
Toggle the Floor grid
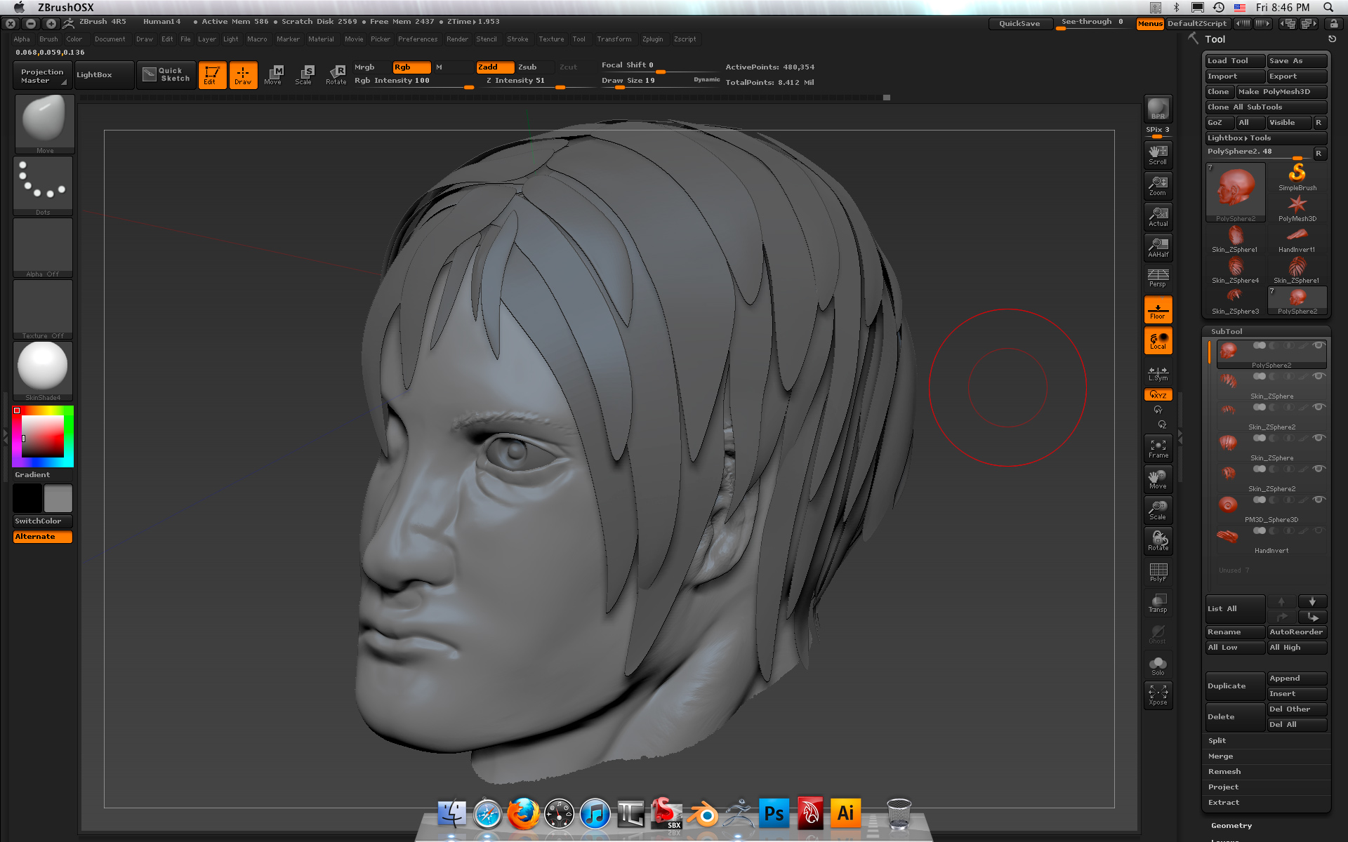[x=1158, y=309]
